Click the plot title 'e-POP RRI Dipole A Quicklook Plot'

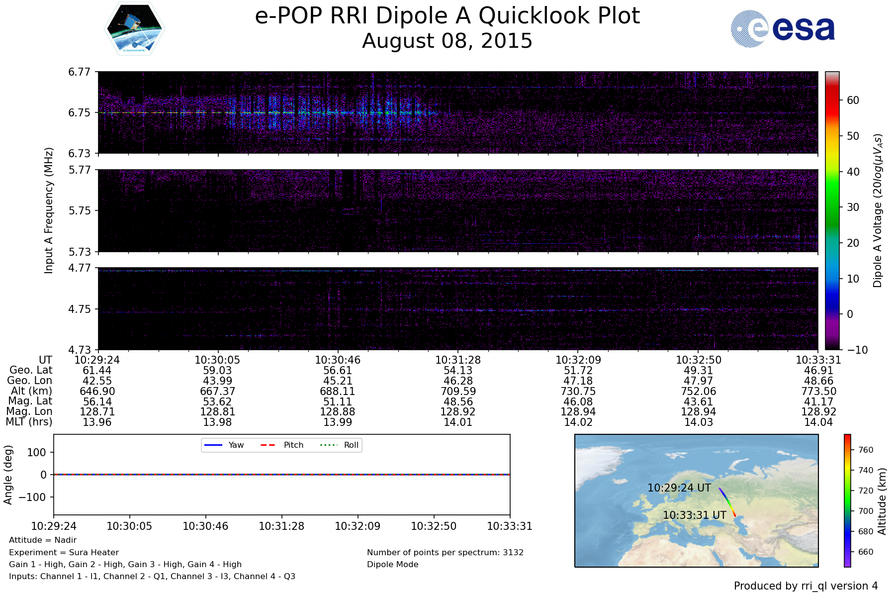447,16
